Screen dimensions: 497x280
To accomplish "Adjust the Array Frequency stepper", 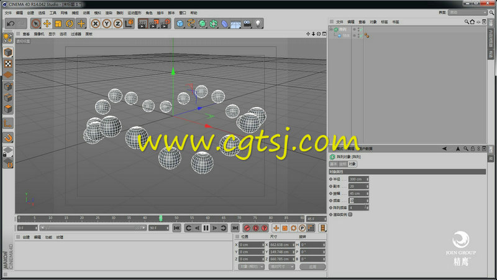I will point(367,208).
